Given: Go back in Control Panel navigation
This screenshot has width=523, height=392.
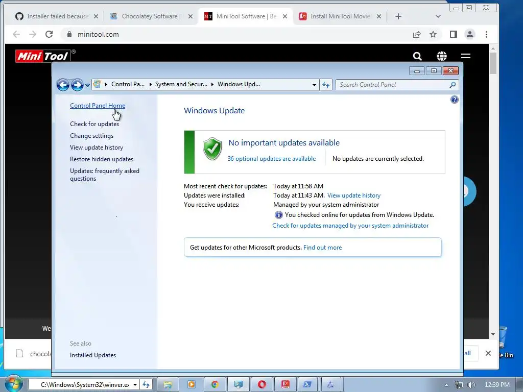Looking at the screenshot, I should click(x=63, y=85).
